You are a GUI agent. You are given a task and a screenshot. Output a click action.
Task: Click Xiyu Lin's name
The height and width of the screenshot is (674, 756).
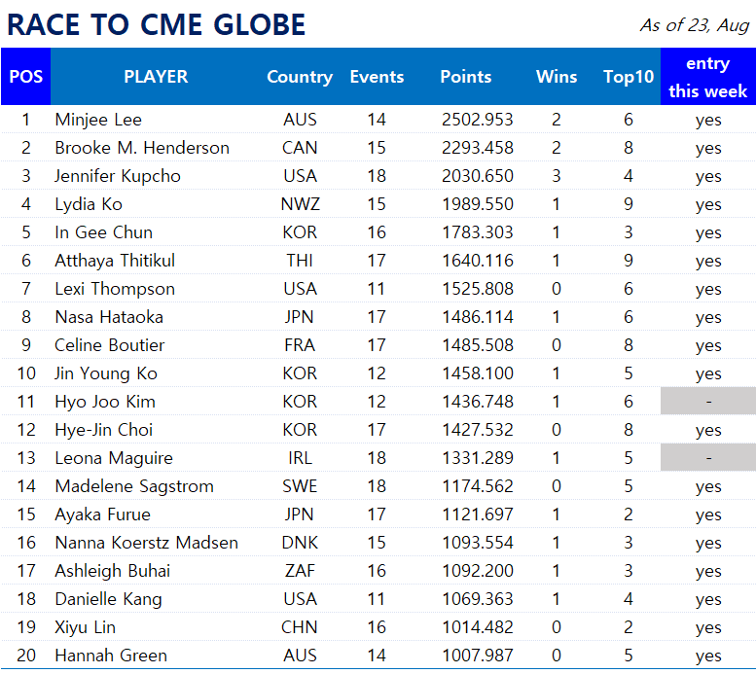[86, 627]
